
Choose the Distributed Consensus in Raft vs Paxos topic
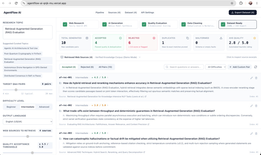(22, 76)
